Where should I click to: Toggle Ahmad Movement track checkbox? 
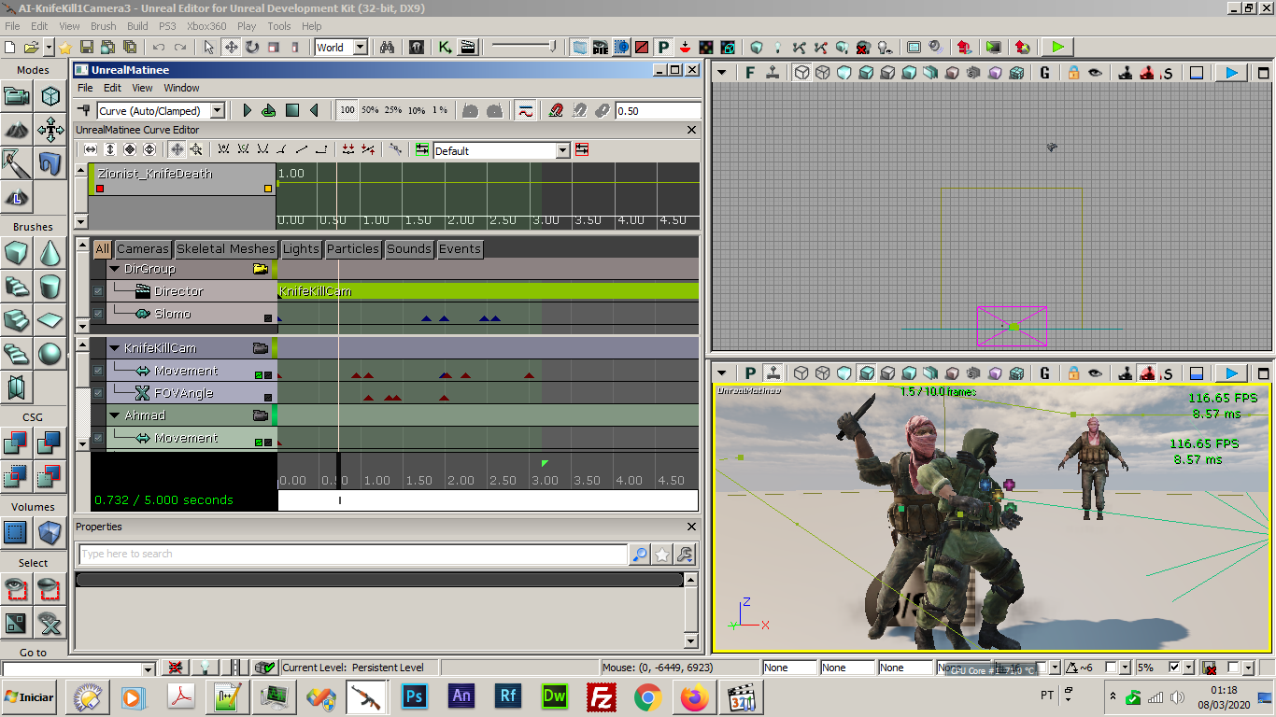(98, 438)
